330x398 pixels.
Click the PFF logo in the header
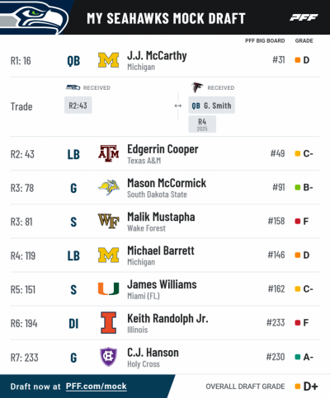(304, 17)
